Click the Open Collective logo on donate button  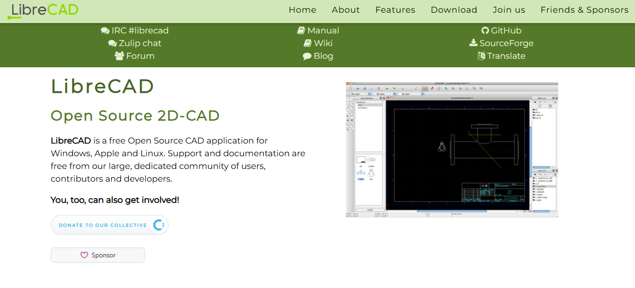tap(158, 225)
